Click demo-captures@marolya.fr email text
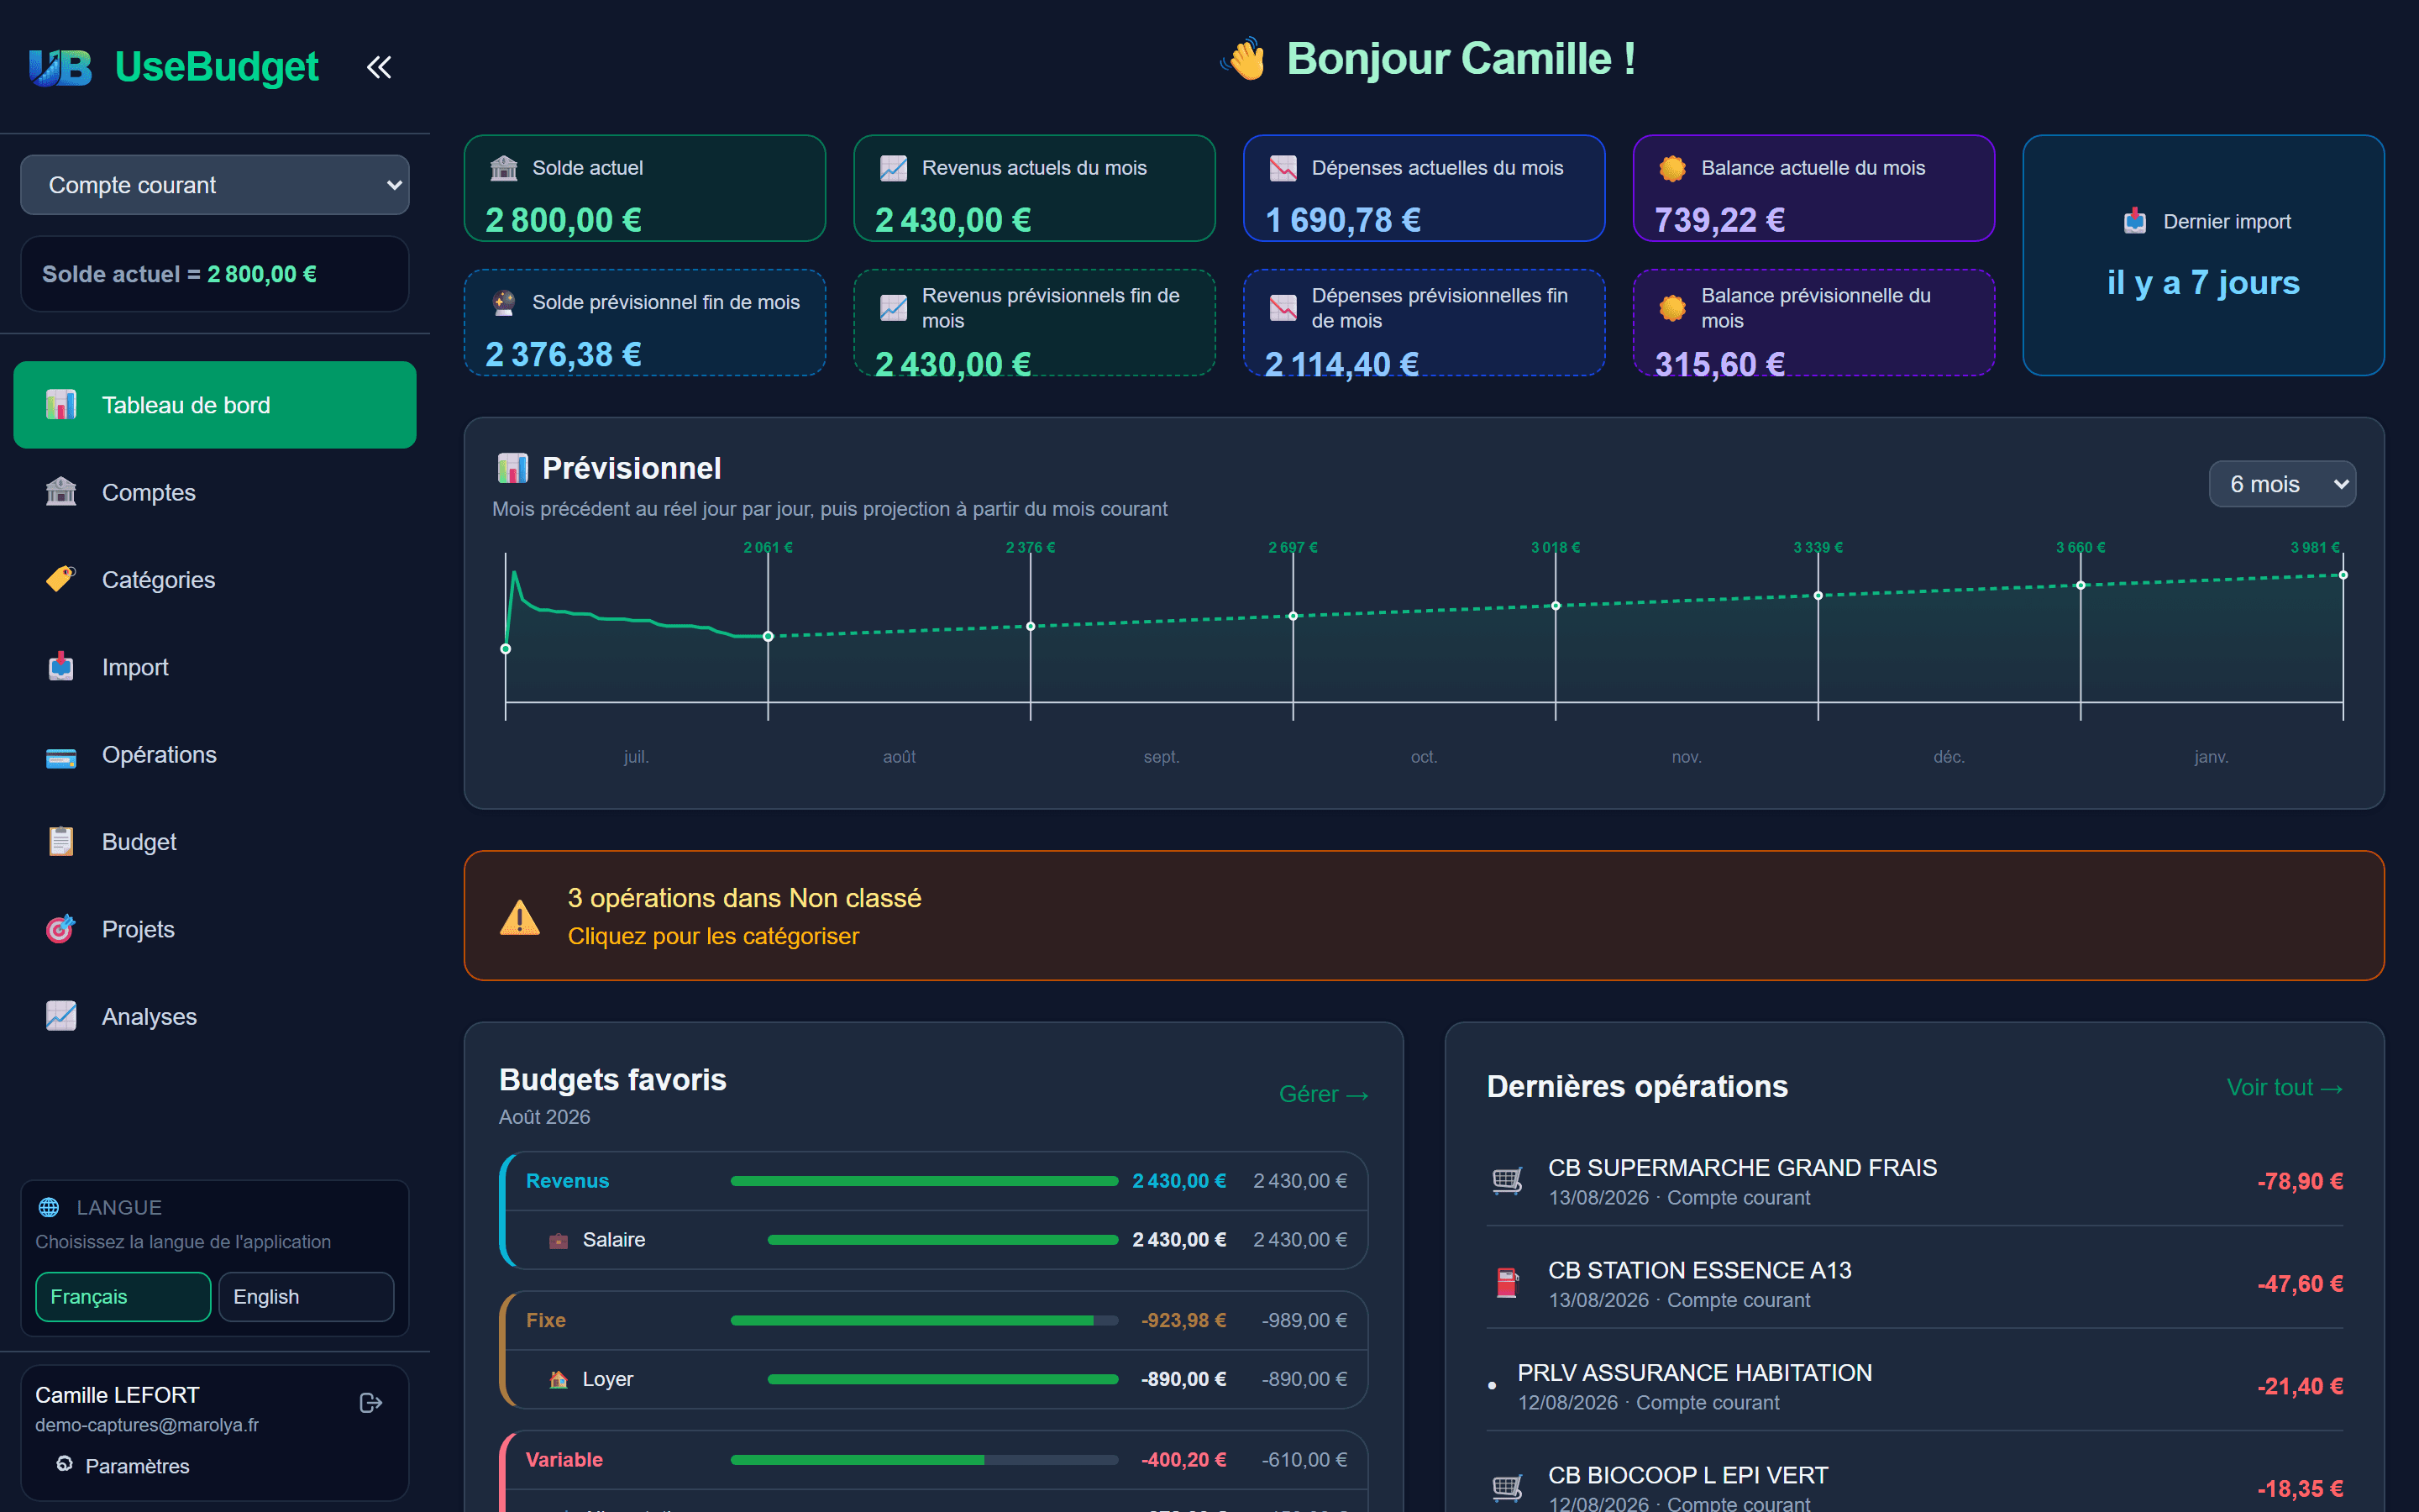Image resolution: width=2419 pixels, height=1512 pixels. tap(147, 1425)
